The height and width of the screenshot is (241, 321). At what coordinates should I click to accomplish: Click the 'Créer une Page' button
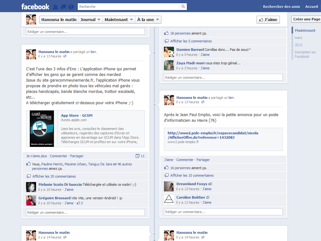(306, 19)
